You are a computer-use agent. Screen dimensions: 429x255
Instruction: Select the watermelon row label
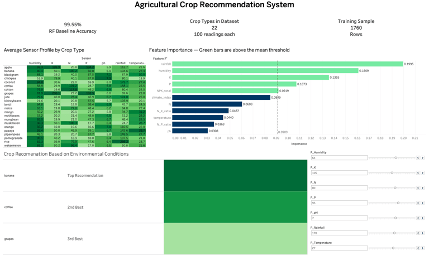12,146
